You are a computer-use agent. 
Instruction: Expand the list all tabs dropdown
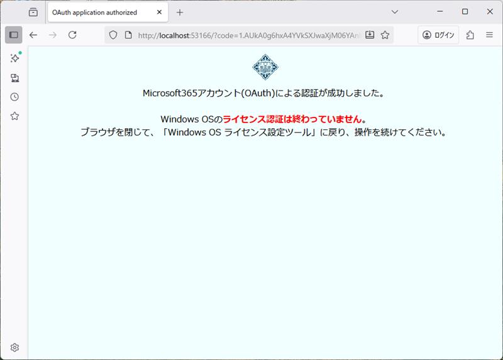click(395, 12)
